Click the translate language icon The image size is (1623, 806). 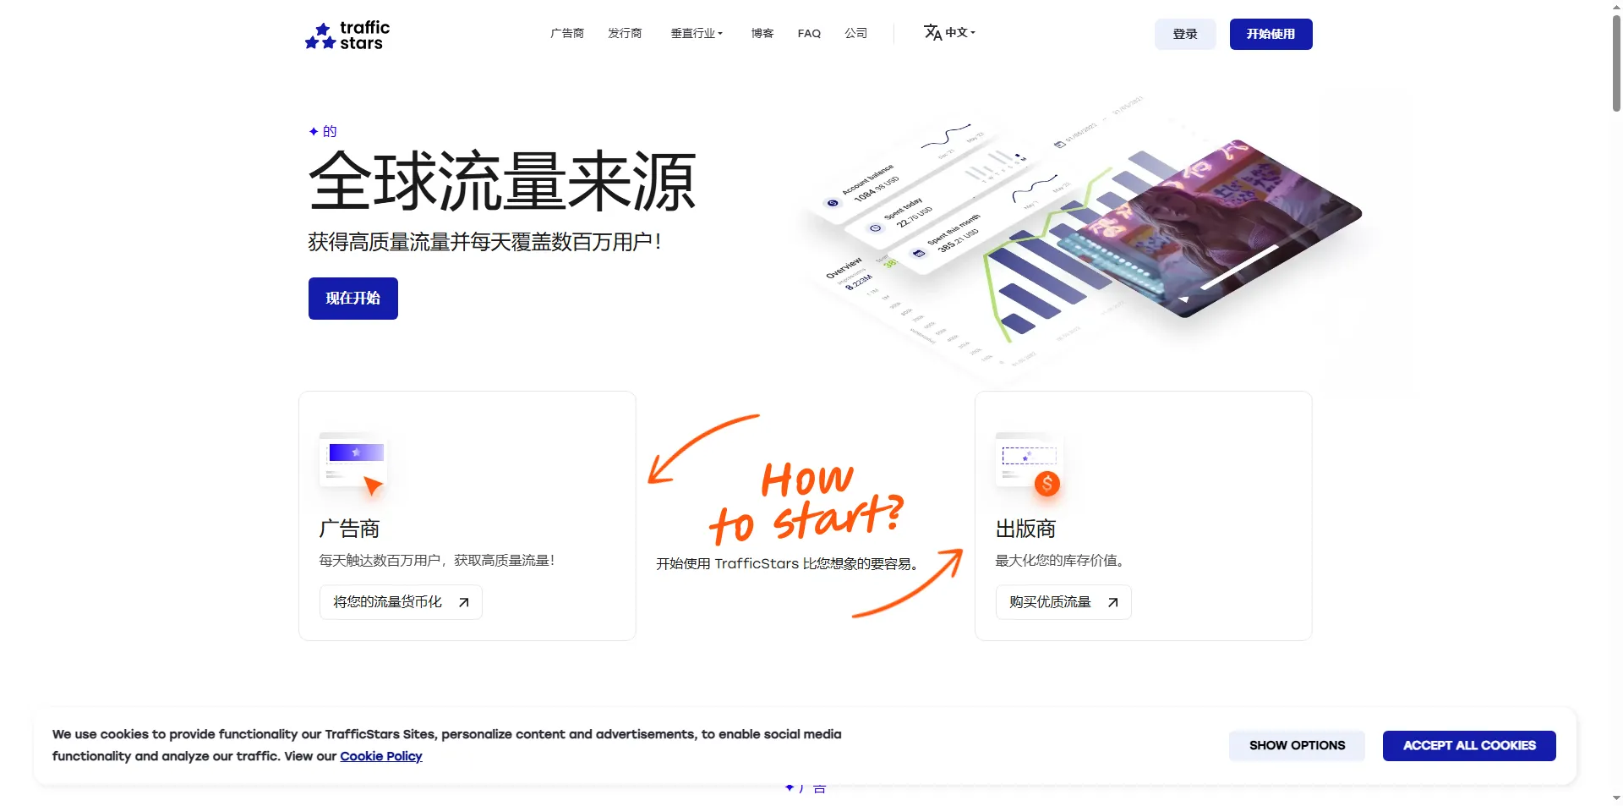[932, 32]
